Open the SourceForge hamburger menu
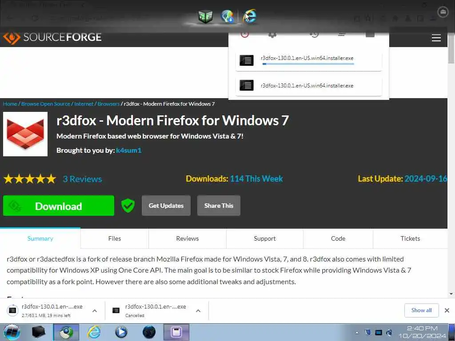Image resolution: width=455 pixels, height=341 pixels. click(436, 38)
